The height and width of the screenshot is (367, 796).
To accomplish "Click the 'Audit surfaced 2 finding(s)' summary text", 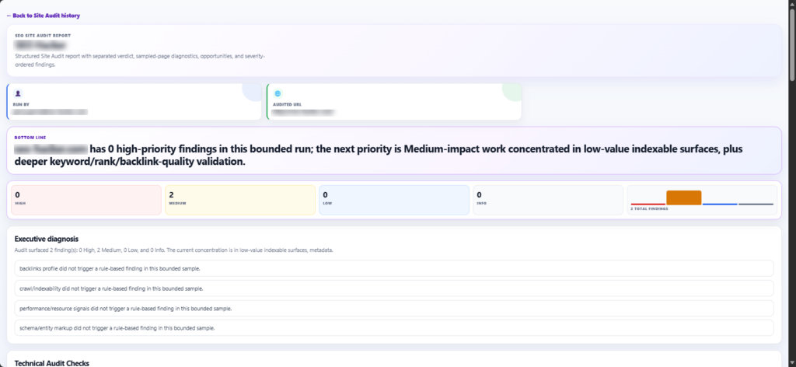I will point(174,250).
